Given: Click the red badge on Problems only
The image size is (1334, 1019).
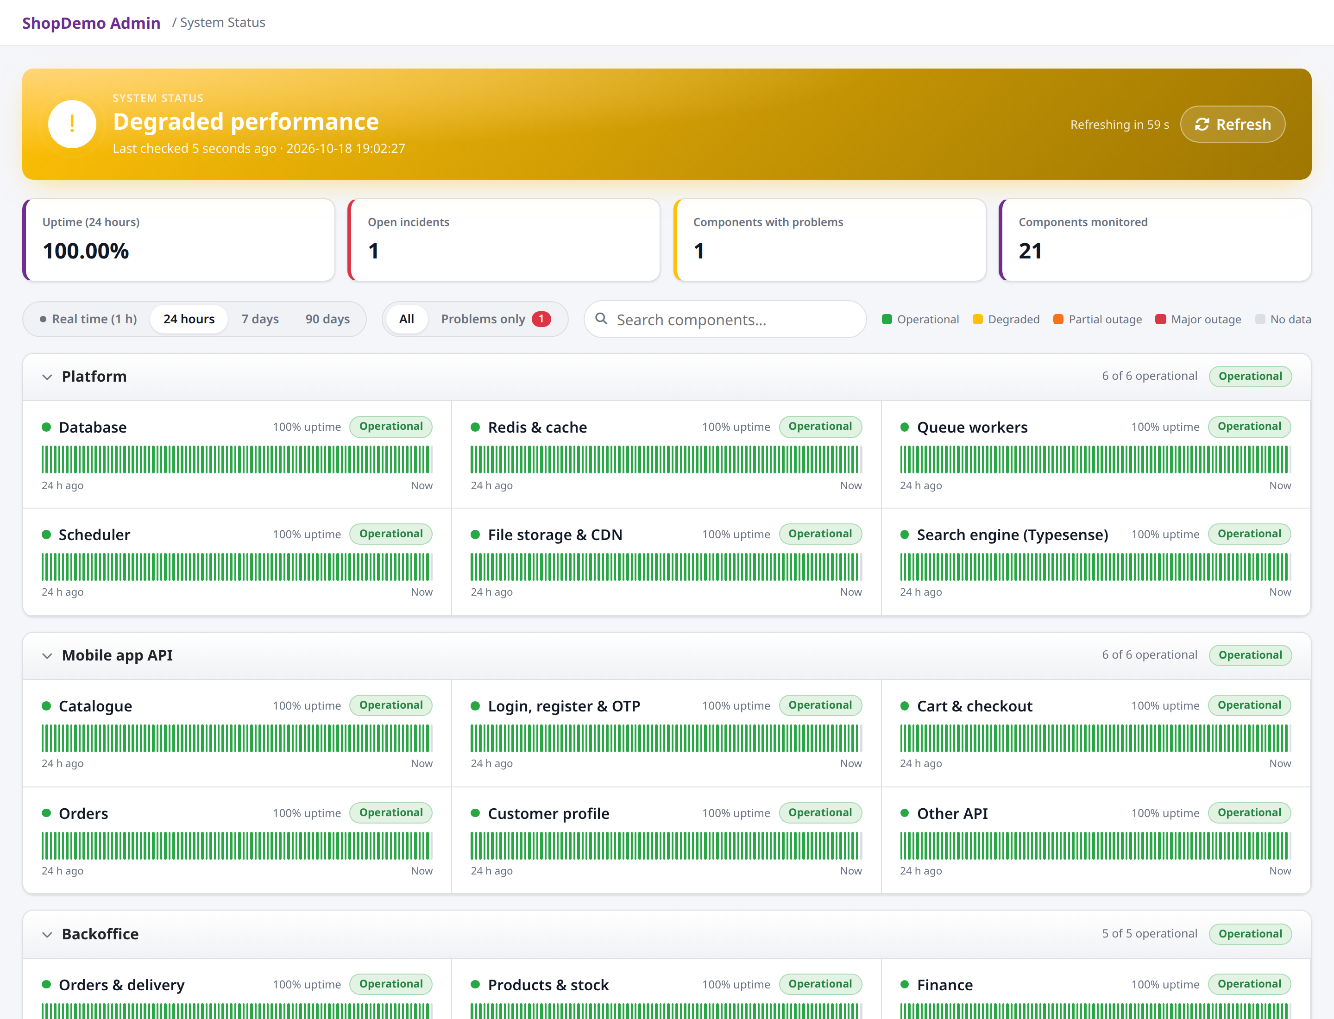Looking at the screenshot, I should pos(541,319).
